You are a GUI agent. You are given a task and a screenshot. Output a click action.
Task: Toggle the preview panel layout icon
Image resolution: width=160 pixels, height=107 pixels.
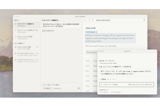(x=144, y=20)
